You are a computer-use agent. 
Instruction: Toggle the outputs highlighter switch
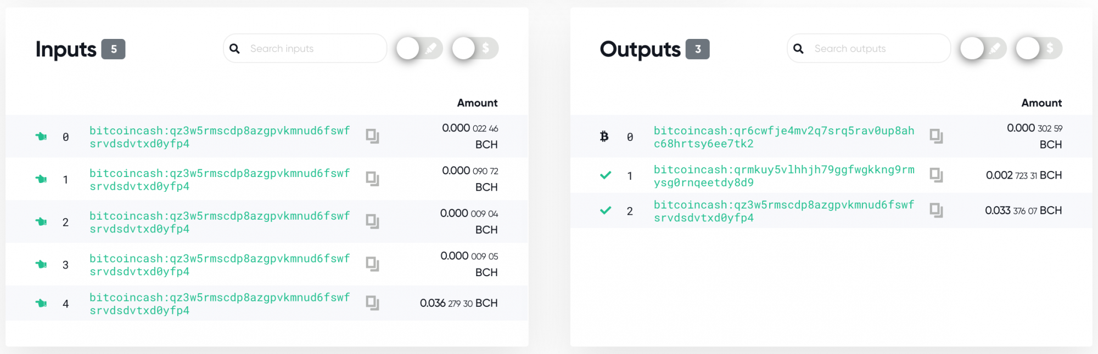[983, 49]
